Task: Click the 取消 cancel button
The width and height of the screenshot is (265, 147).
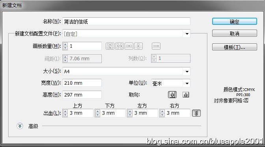Action: pyautogui.click(x=235, y=33)
